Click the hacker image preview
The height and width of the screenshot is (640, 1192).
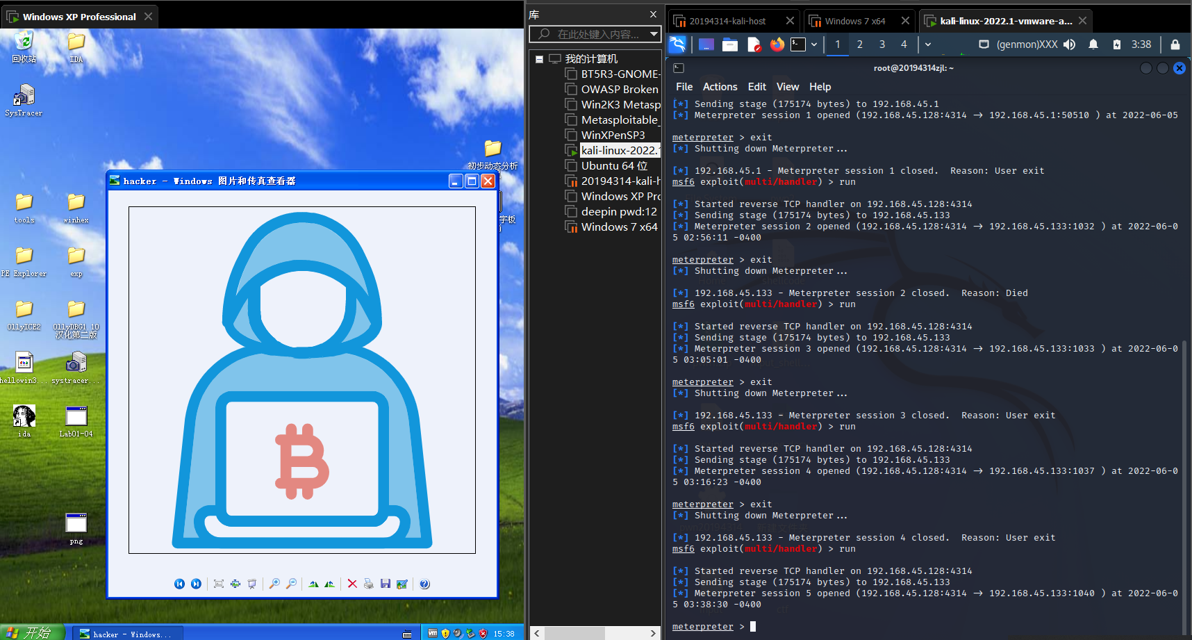(x=302, y=380)
